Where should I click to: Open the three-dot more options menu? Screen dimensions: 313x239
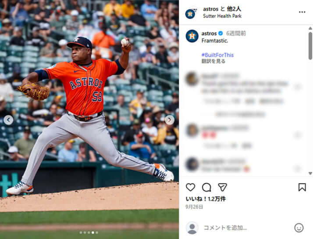pyautogui.click(x=302, y=12)
